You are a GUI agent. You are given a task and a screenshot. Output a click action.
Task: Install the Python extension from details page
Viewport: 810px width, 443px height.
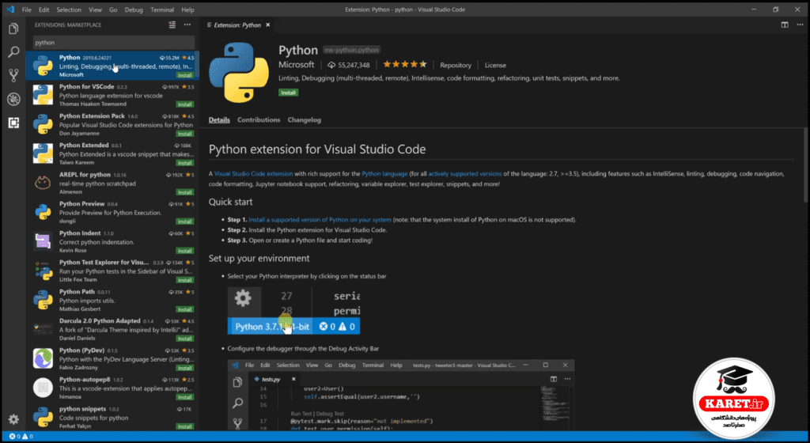(x=288, y=93)
